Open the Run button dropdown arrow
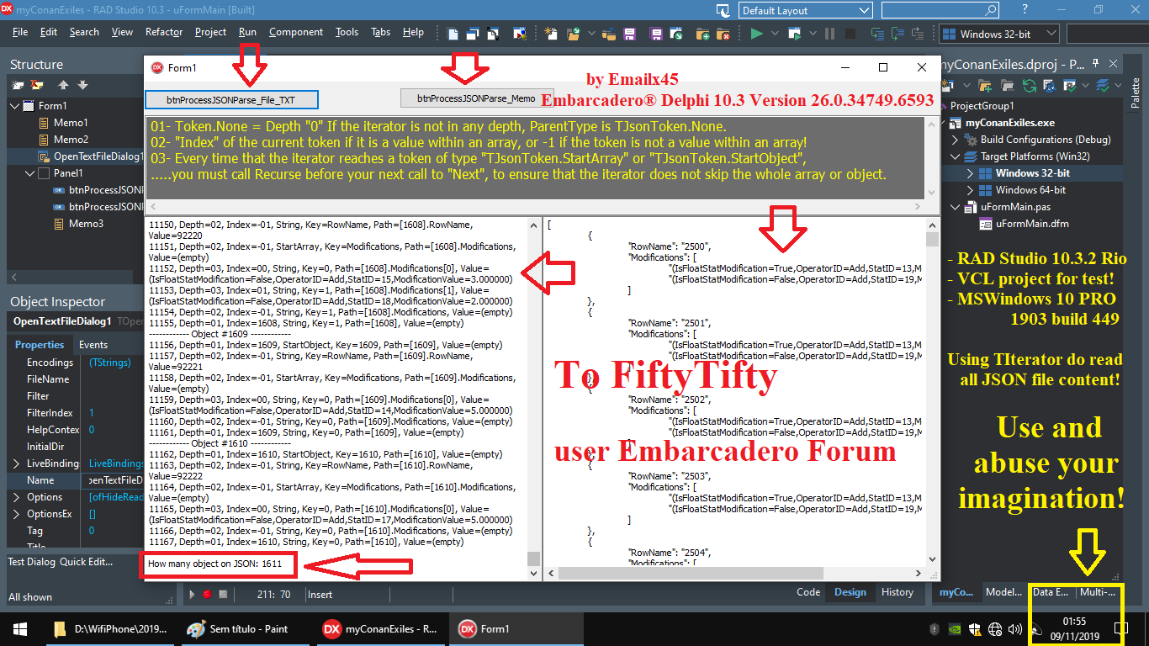This screenshot has height=646, width=1149. click(774, 34)
